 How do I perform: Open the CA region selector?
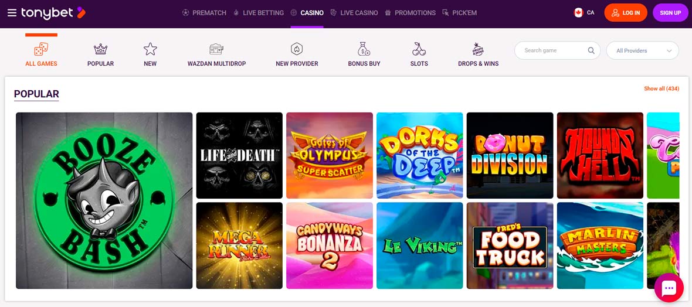point(584,13)
